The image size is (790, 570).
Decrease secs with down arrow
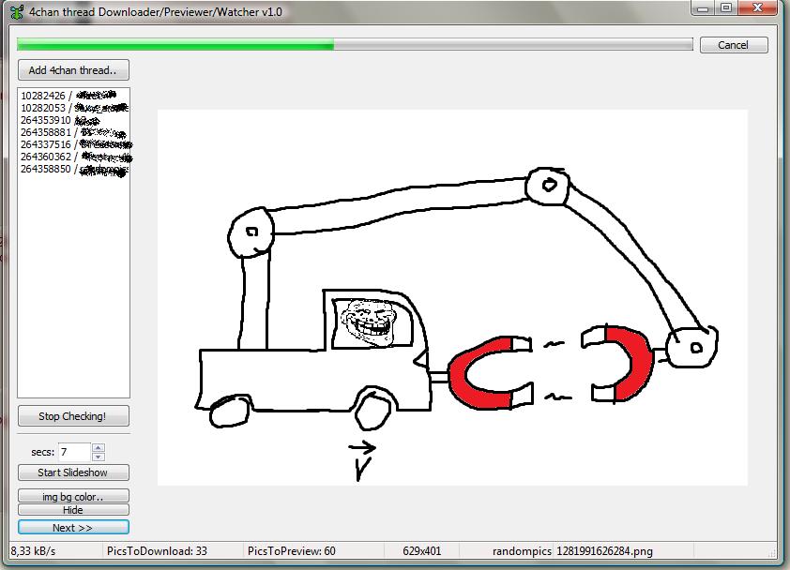click(x=99, y=457)
